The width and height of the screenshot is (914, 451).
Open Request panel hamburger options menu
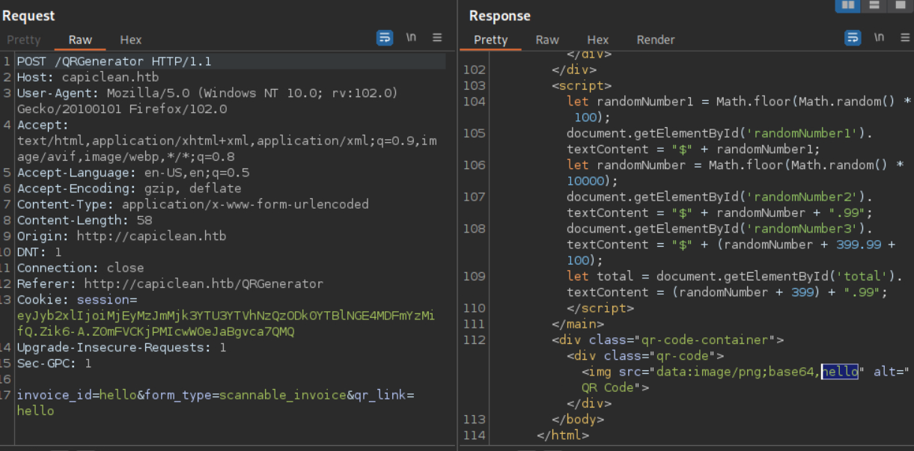437,37
